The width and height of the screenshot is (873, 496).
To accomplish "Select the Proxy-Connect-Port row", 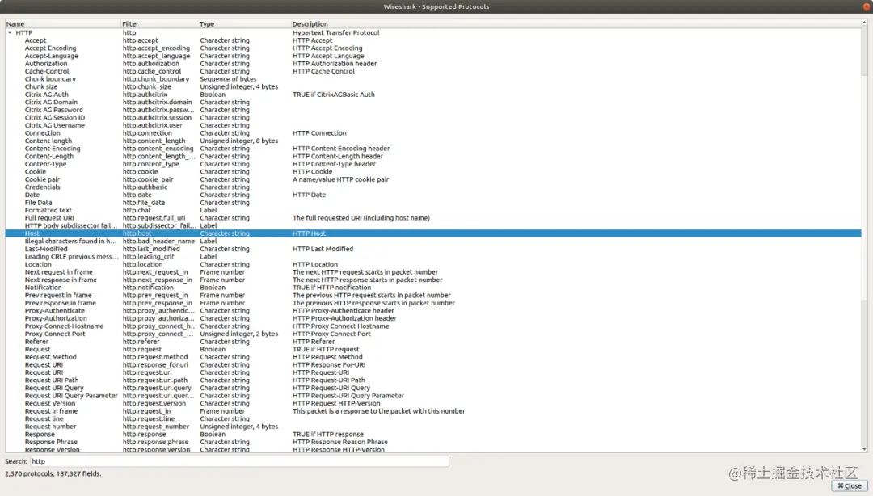I will coord(433,334).
